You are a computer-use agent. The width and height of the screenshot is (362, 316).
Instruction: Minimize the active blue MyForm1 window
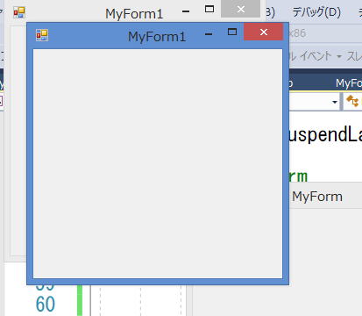click(209, 34)
